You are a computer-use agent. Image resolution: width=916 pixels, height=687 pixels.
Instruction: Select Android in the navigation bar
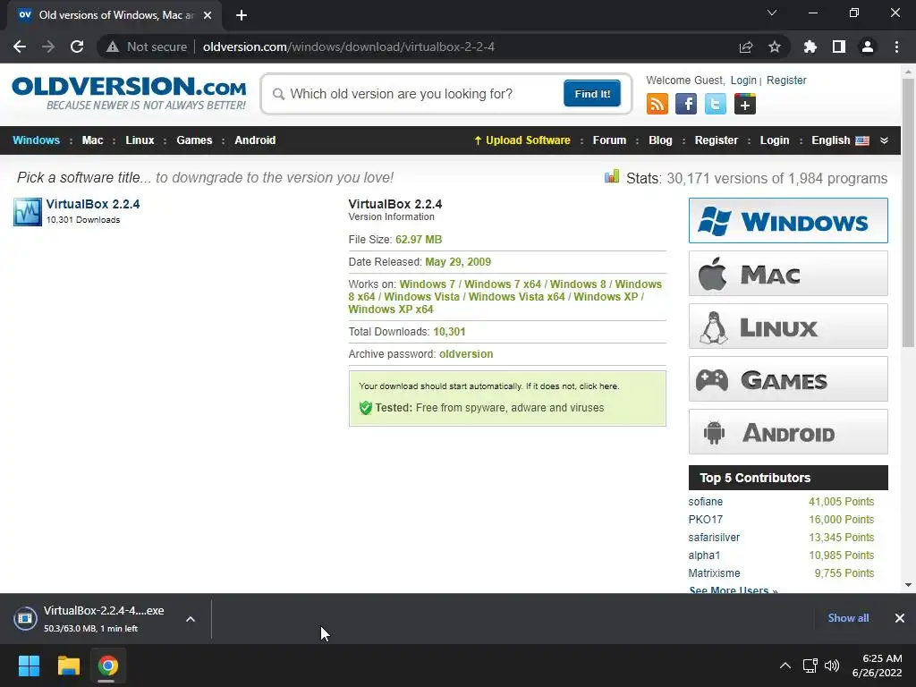pos(255,140)
